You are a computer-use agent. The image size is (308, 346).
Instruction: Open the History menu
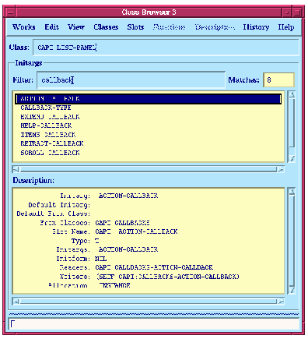coord(256,27)
